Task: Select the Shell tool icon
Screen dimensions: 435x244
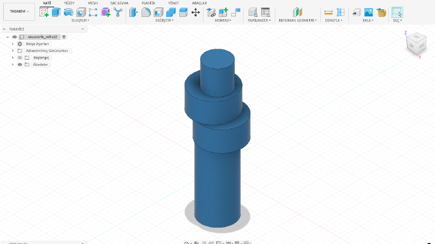Action: point(159,12)
